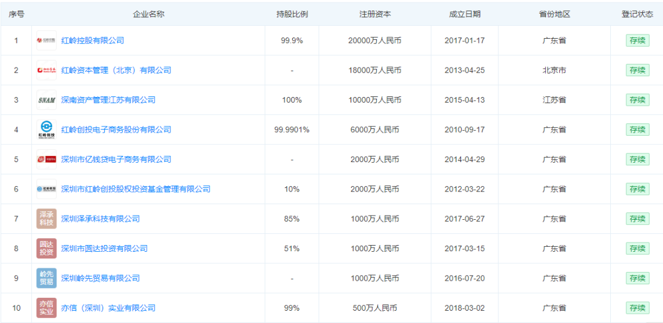Open 亦信（深圳）实业有限公司 link

(x=108, y=308)
